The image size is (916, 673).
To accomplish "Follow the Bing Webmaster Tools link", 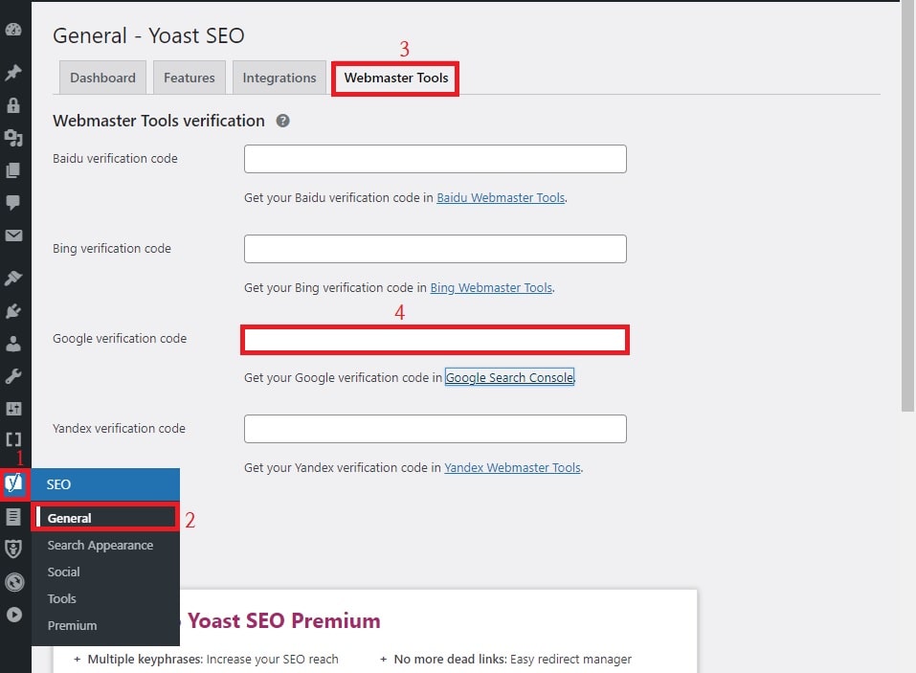I will (x=491, y=287).
